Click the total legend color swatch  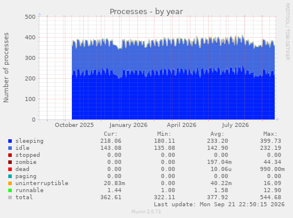pos(10,197)
